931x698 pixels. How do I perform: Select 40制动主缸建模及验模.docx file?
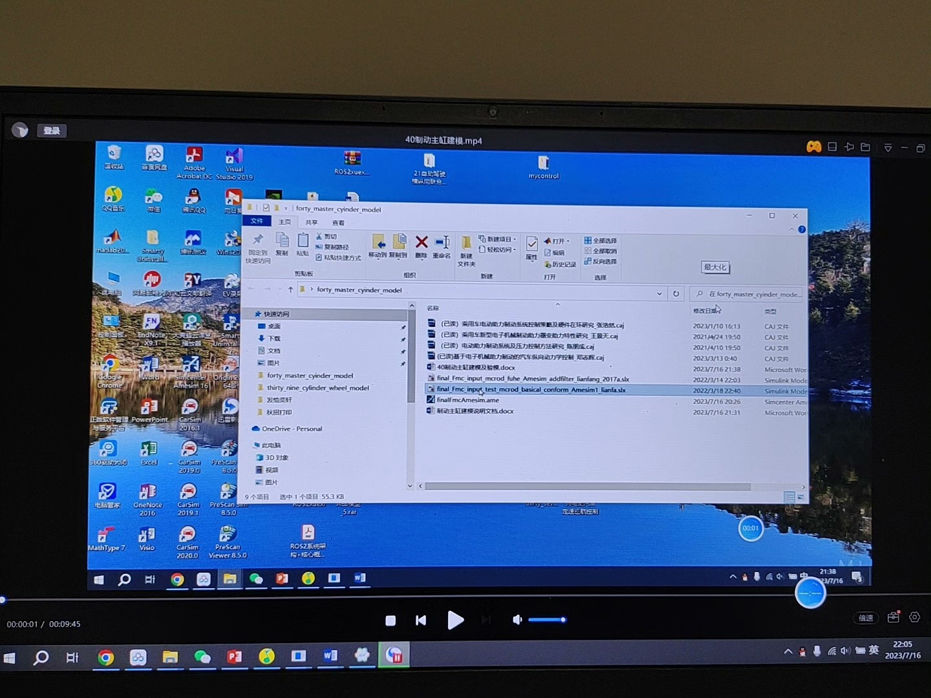(476, 367)
